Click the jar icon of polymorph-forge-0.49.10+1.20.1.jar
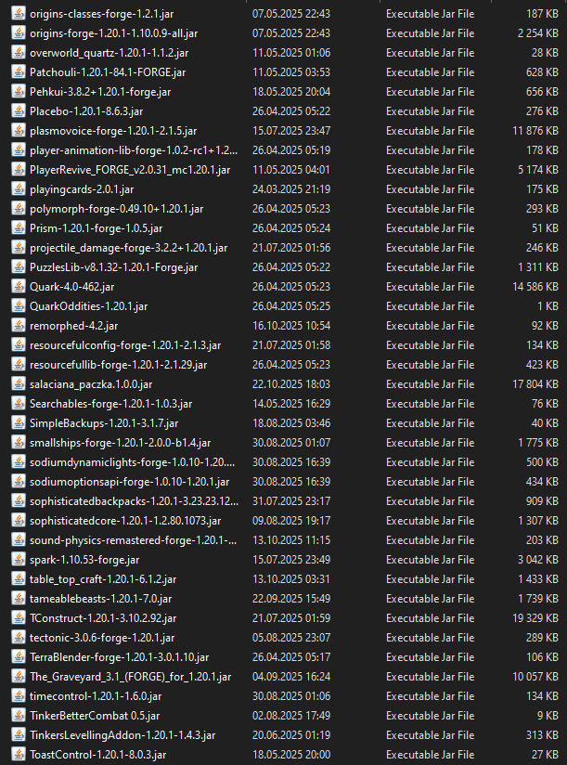The height and width of the screenshot is (765, 567). coord(18,209)
